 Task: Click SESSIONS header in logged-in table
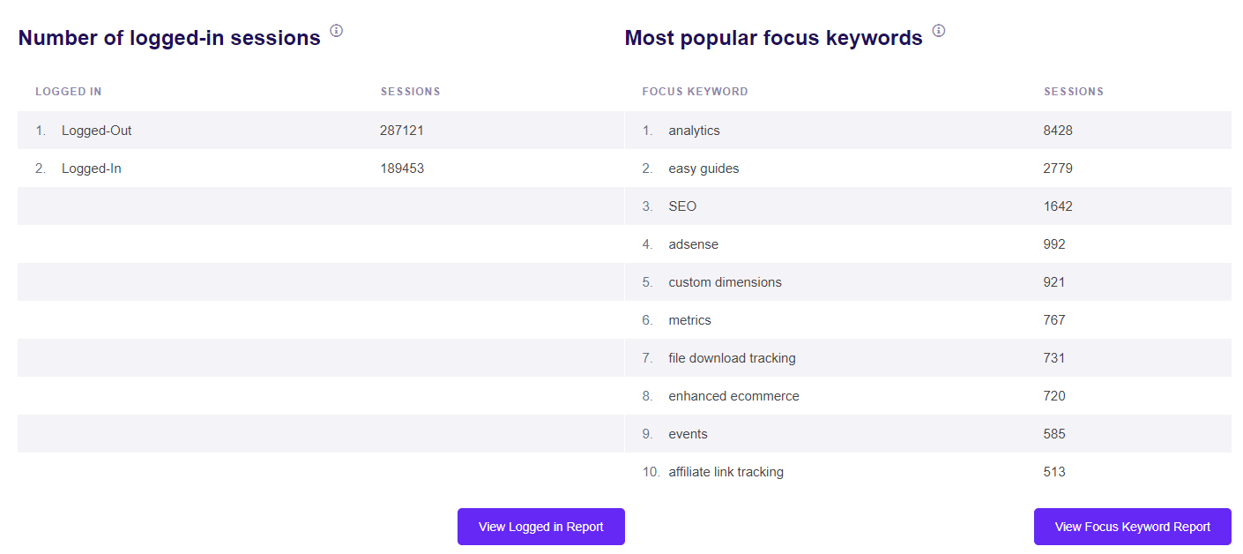click(x=411, y=92)
